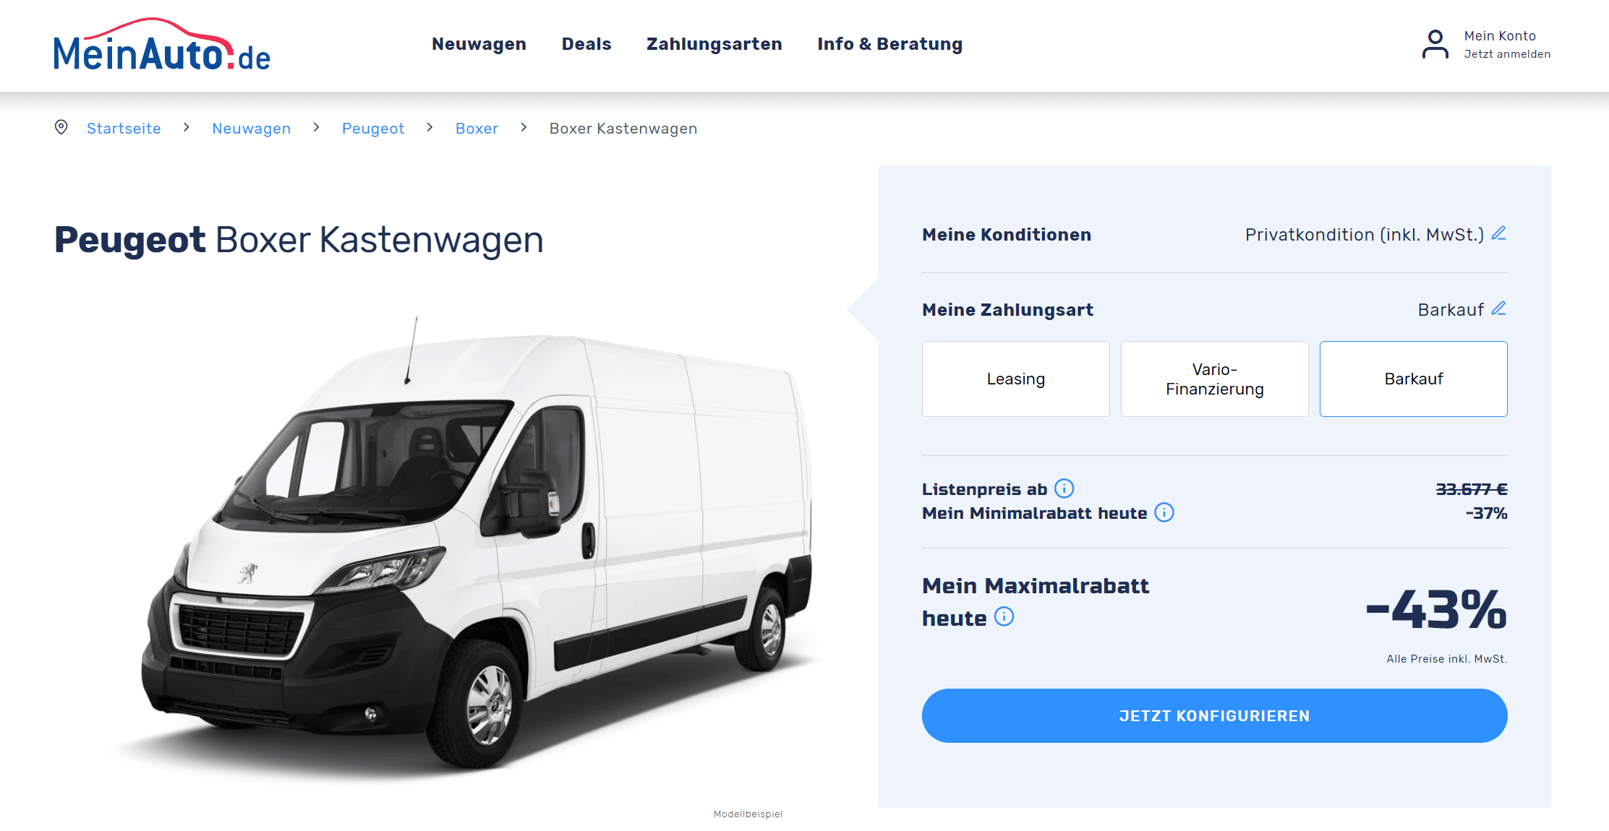The width and height of the screenshot is (1609, 831).
Task: Select Barkauf payment option
Action: pyautogui.click(x=1413, y=379)
